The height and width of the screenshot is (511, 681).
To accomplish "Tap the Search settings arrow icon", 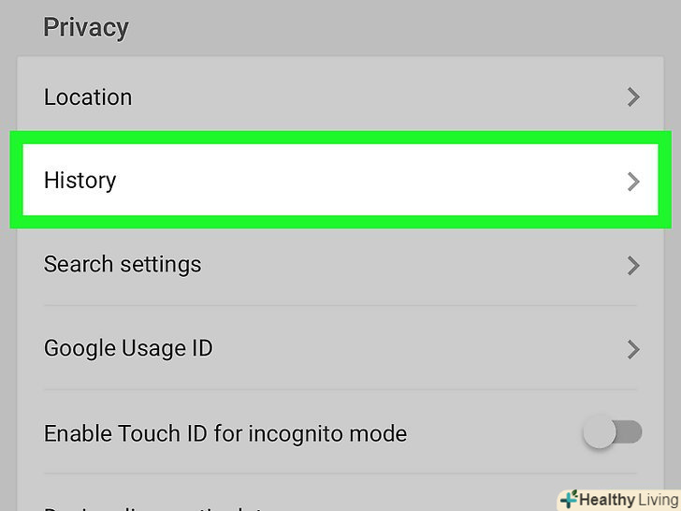I will (x=633, y=265).
